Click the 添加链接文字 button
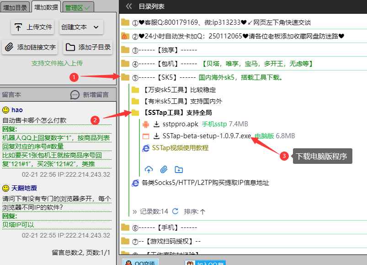Screen dimensions: 367x265 pyautogui.click(x=30, y=47)
